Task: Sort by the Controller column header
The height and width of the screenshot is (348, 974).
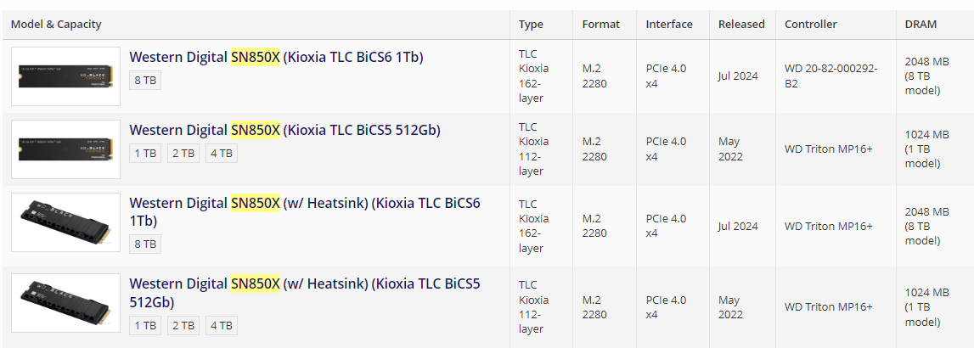Action: tap(811, 25)
